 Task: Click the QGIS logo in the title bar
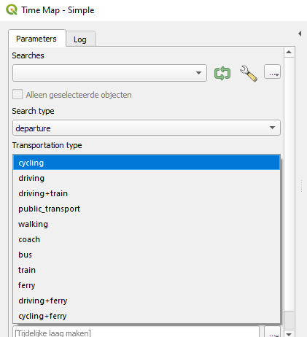pyautogui.click(x=12, y=10)
